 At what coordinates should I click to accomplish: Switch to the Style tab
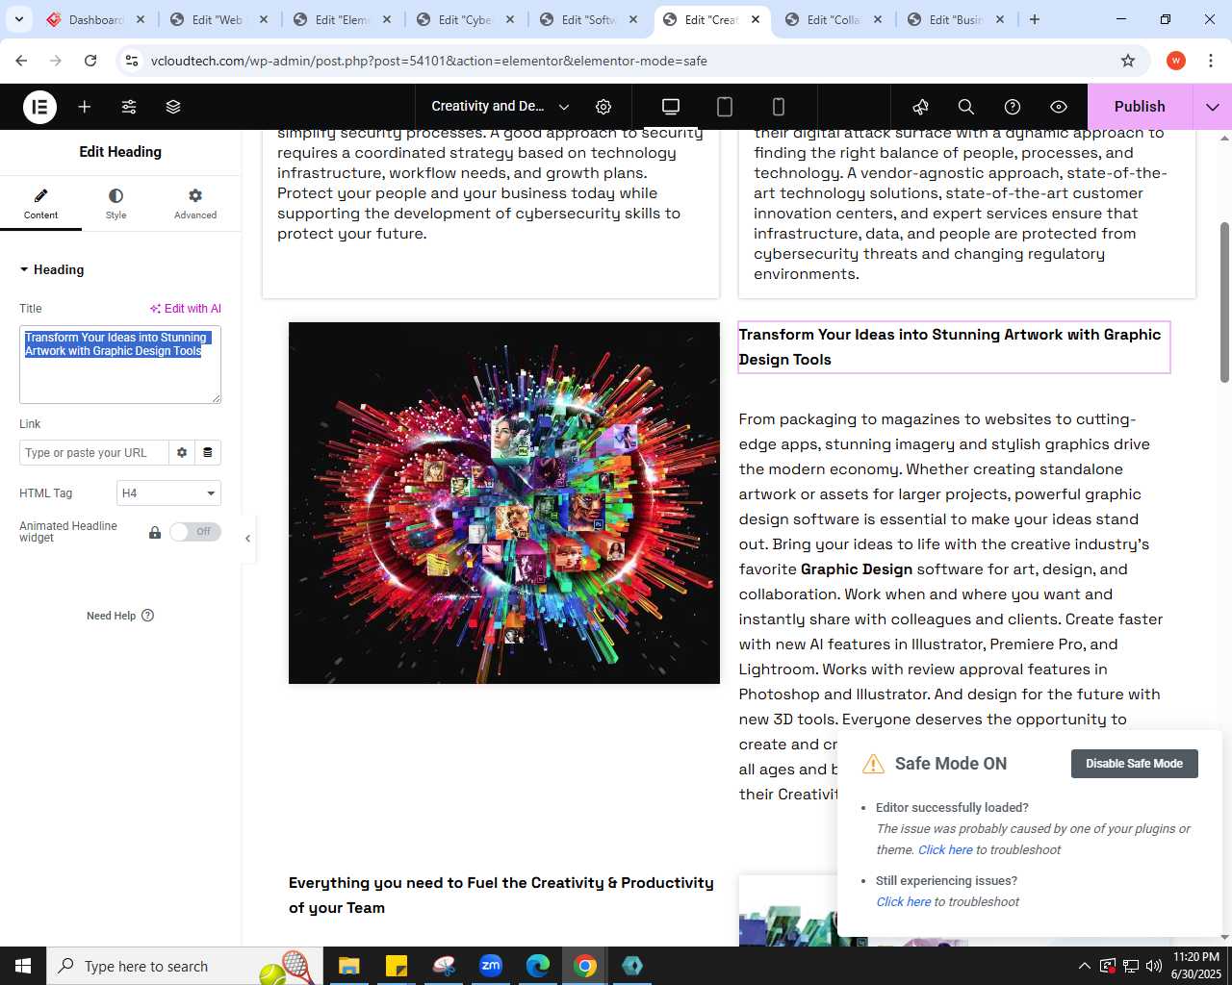click(x=115, y=204)
